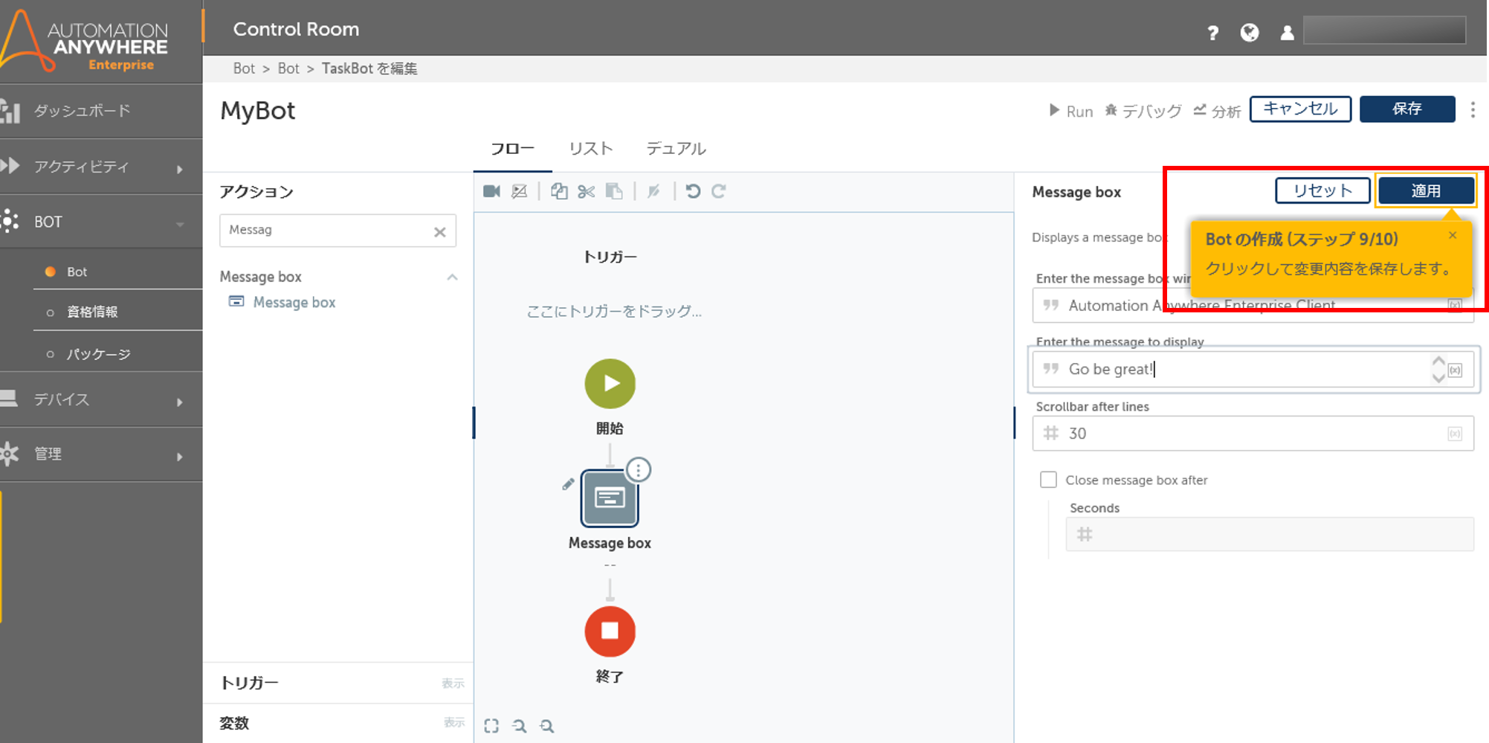This screenshot has height=743, width=1489.
Task: Start recording with the camera icon
Action: pos(491,191)
